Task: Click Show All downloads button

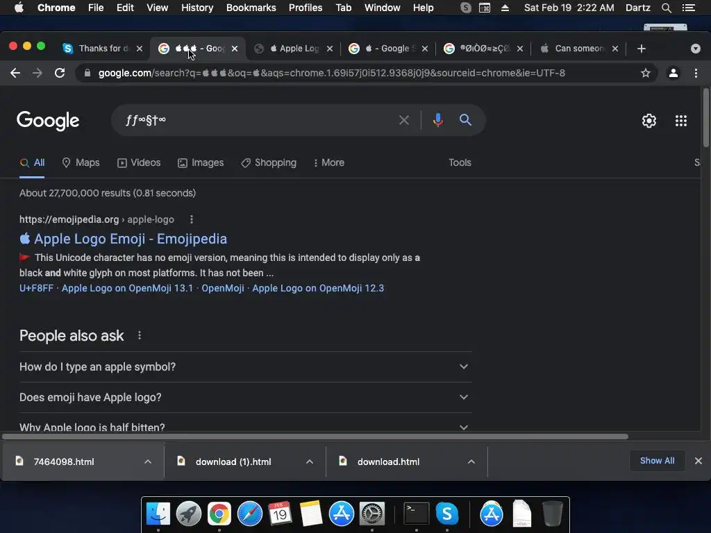Action: (x=657, y=461)
